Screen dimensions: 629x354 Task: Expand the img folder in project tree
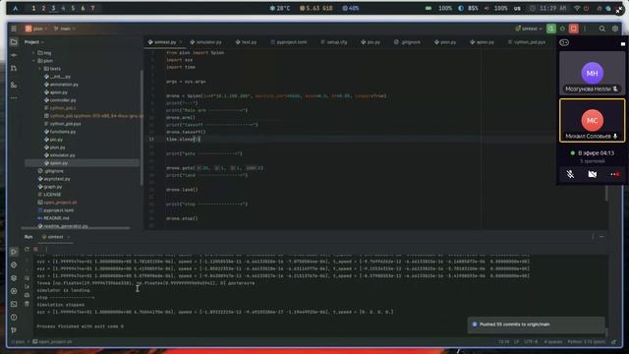(33, 52)
